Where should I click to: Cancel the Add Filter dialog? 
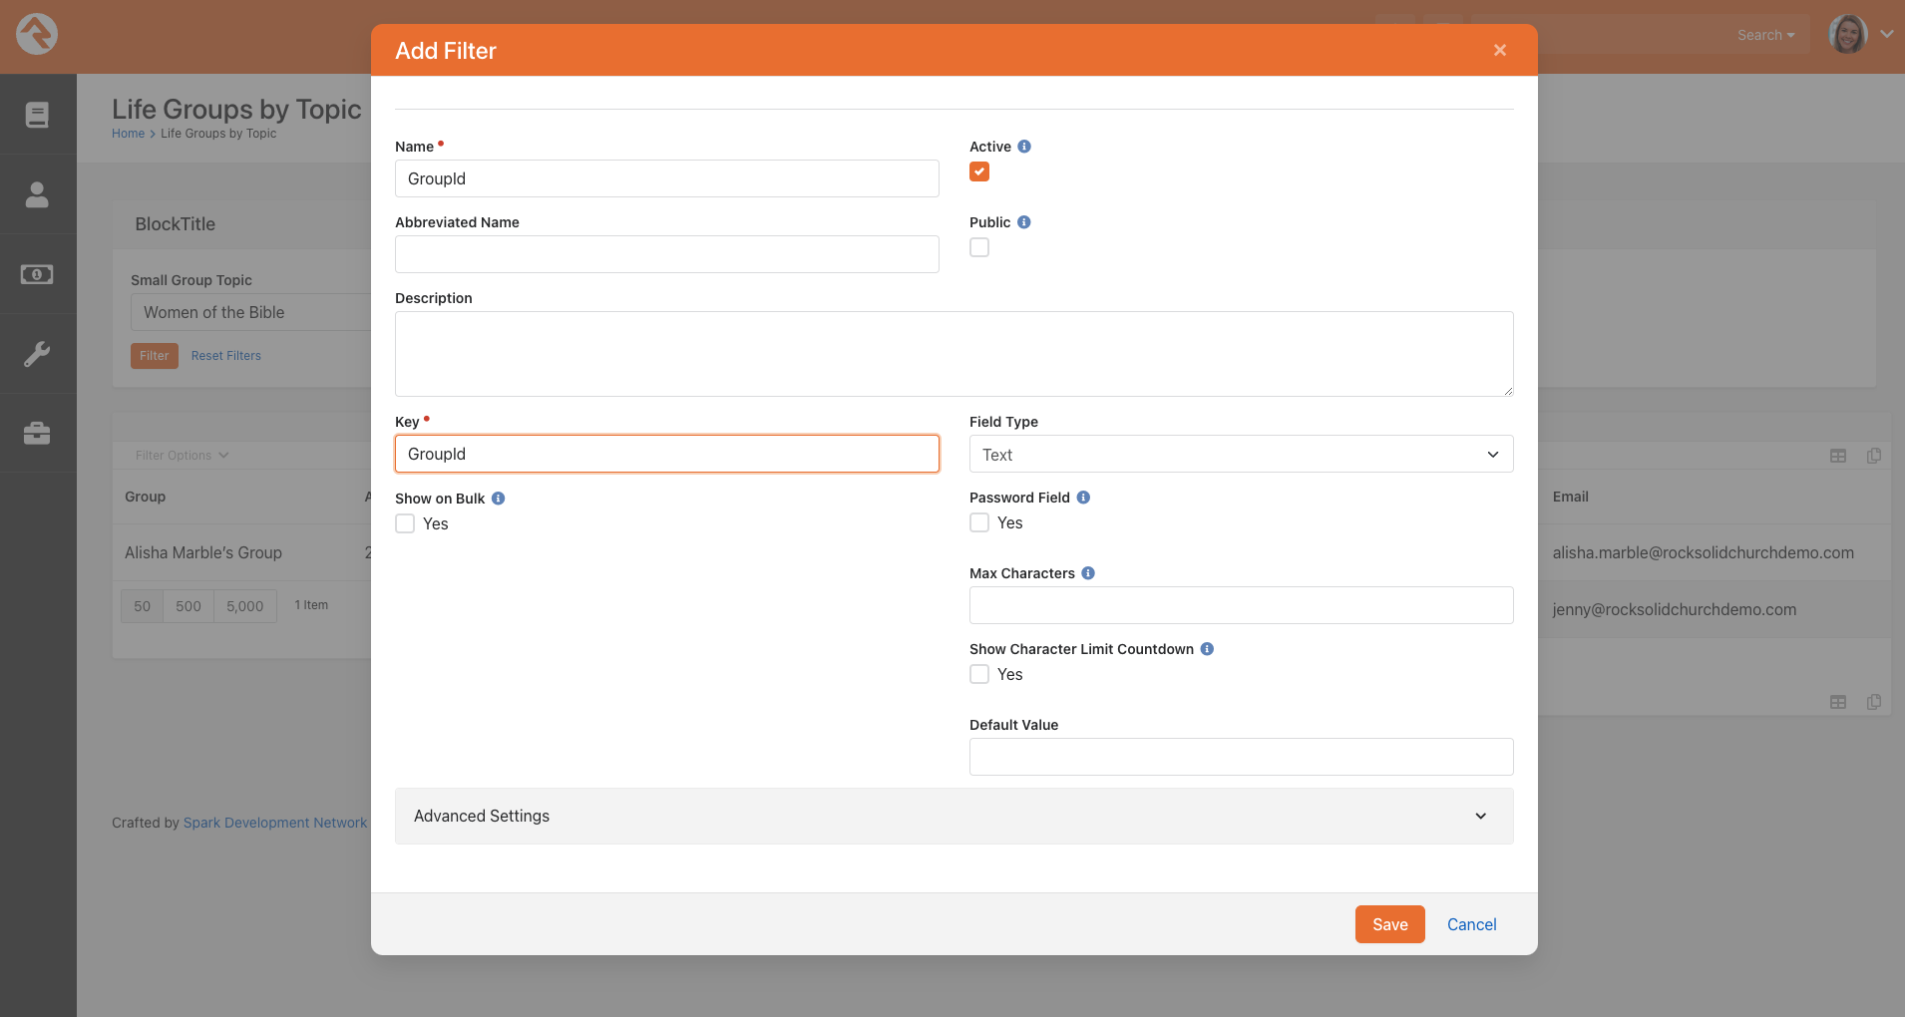click(x=1471, y=924)
